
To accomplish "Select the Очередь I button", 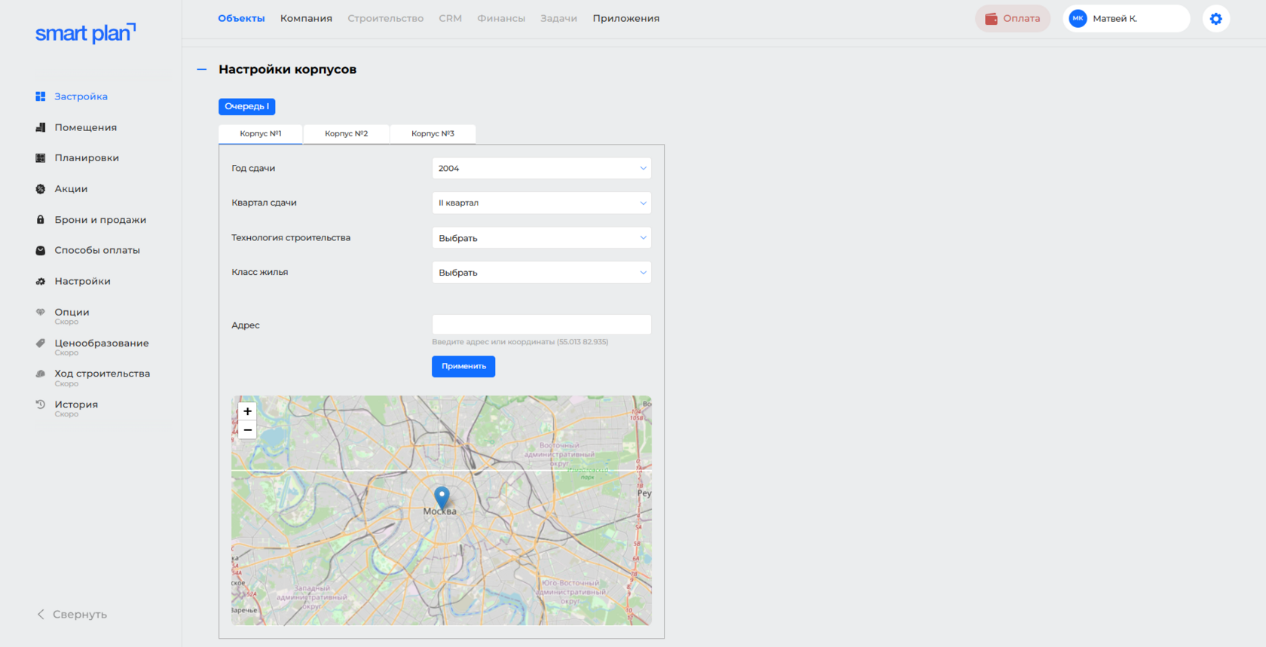I will tap(247, 107).
